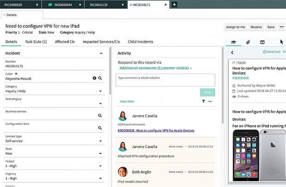Show caller info via the info icon

coord(94,78)
